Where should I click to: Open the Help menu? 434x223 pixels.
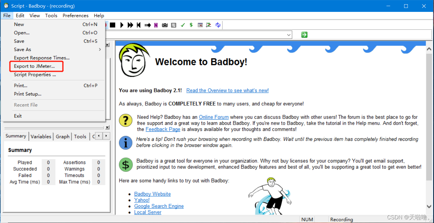(x=99, y=16)
